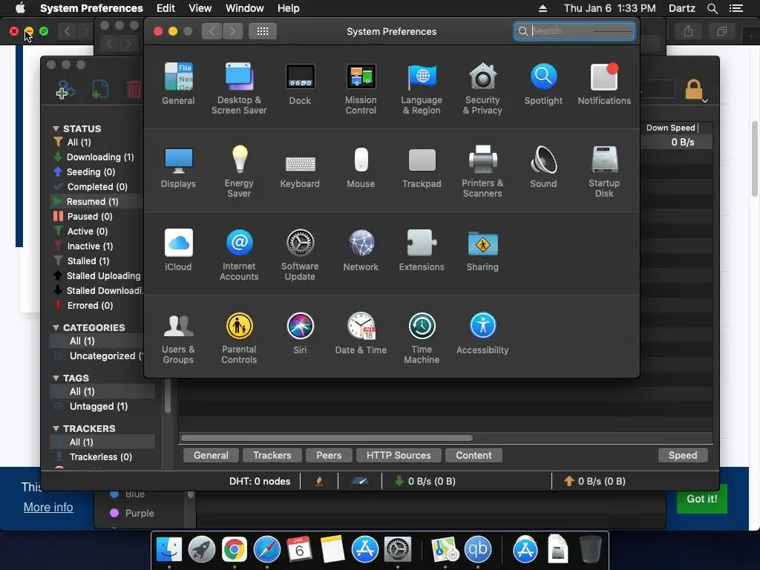The width and height of the screenshot is (760, 570).
Task: Open Software Update pane
Action: coord(300,255)
